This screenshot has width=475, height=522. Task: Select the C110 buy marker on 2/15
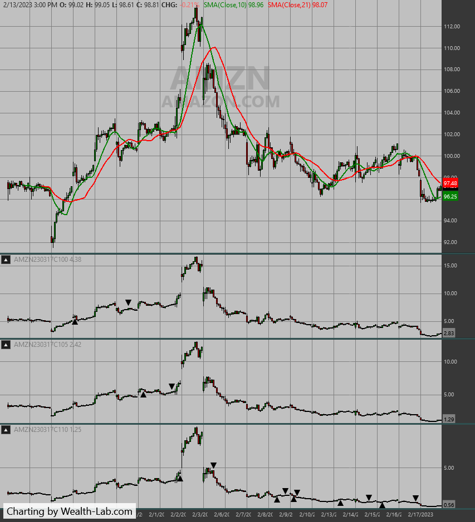(x=382, y=505)
